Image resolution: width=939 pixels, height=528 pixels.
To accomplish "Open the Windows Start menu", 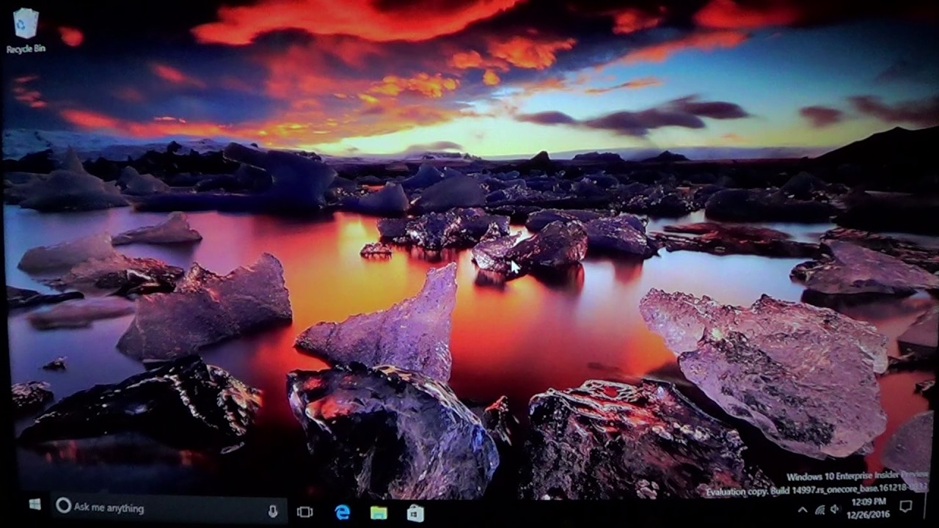I will pos(34,505).
